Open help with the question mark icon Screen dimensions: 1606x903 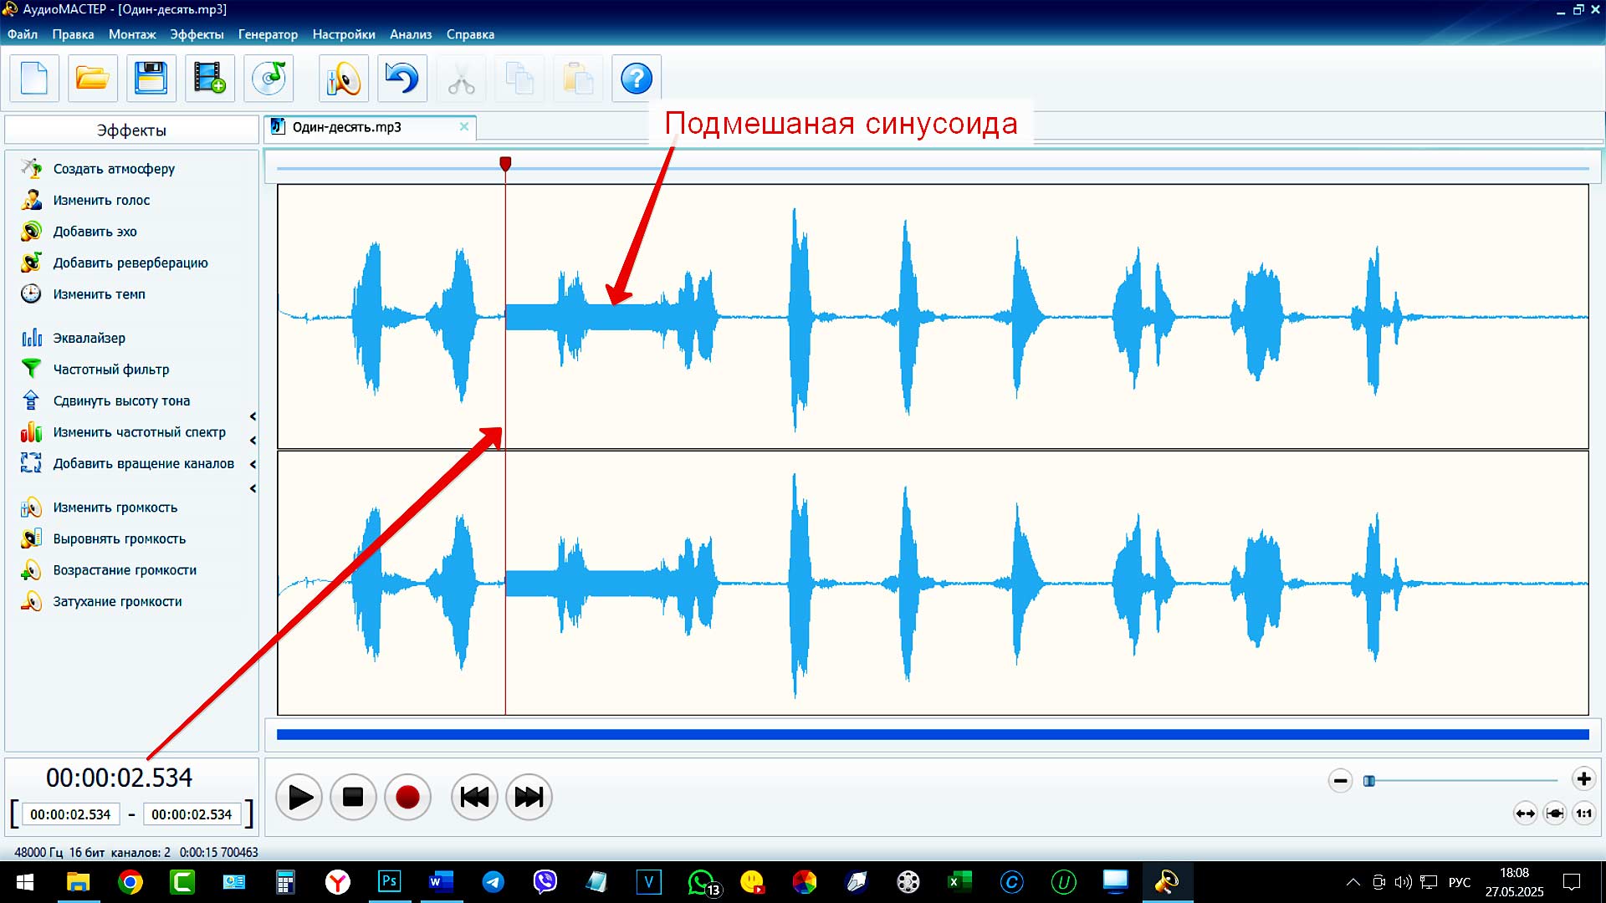tap(637, 79)
